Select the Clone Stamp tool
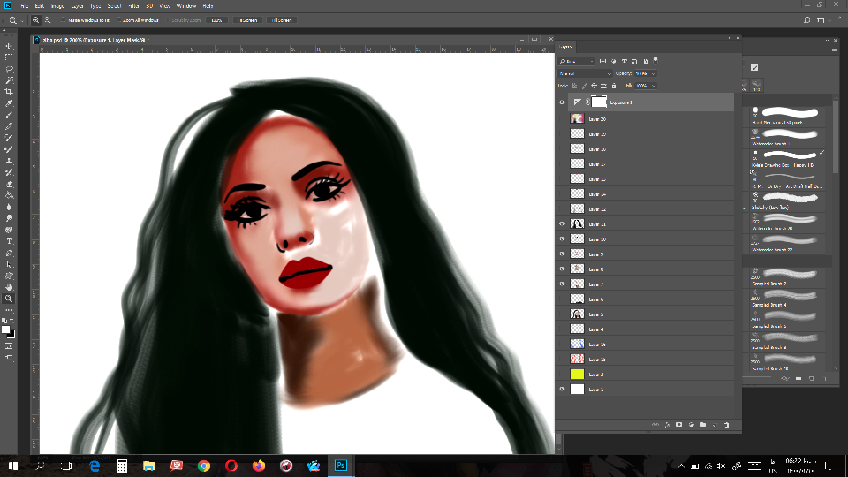Viewport: 848px width, 477px height. 9,161
